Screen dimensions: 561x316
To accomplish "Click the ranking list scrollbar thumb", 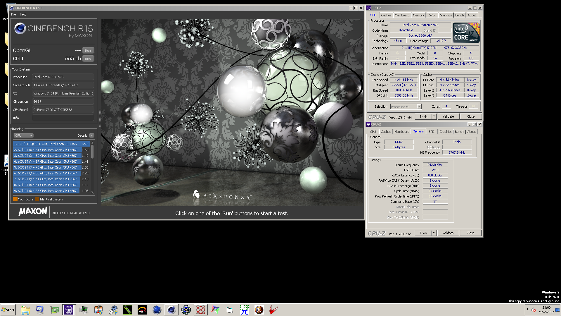I will (92, 152).
